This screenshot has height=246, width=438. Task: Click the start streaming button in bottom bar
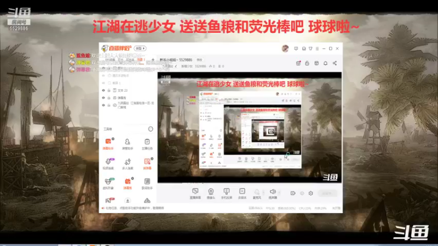pyautogui.click(x=327, y=194)
